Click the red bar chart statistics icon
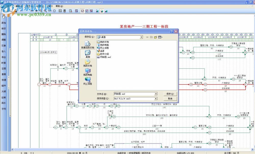The width and height of the screenshot is (255, 154). (106, 11)
